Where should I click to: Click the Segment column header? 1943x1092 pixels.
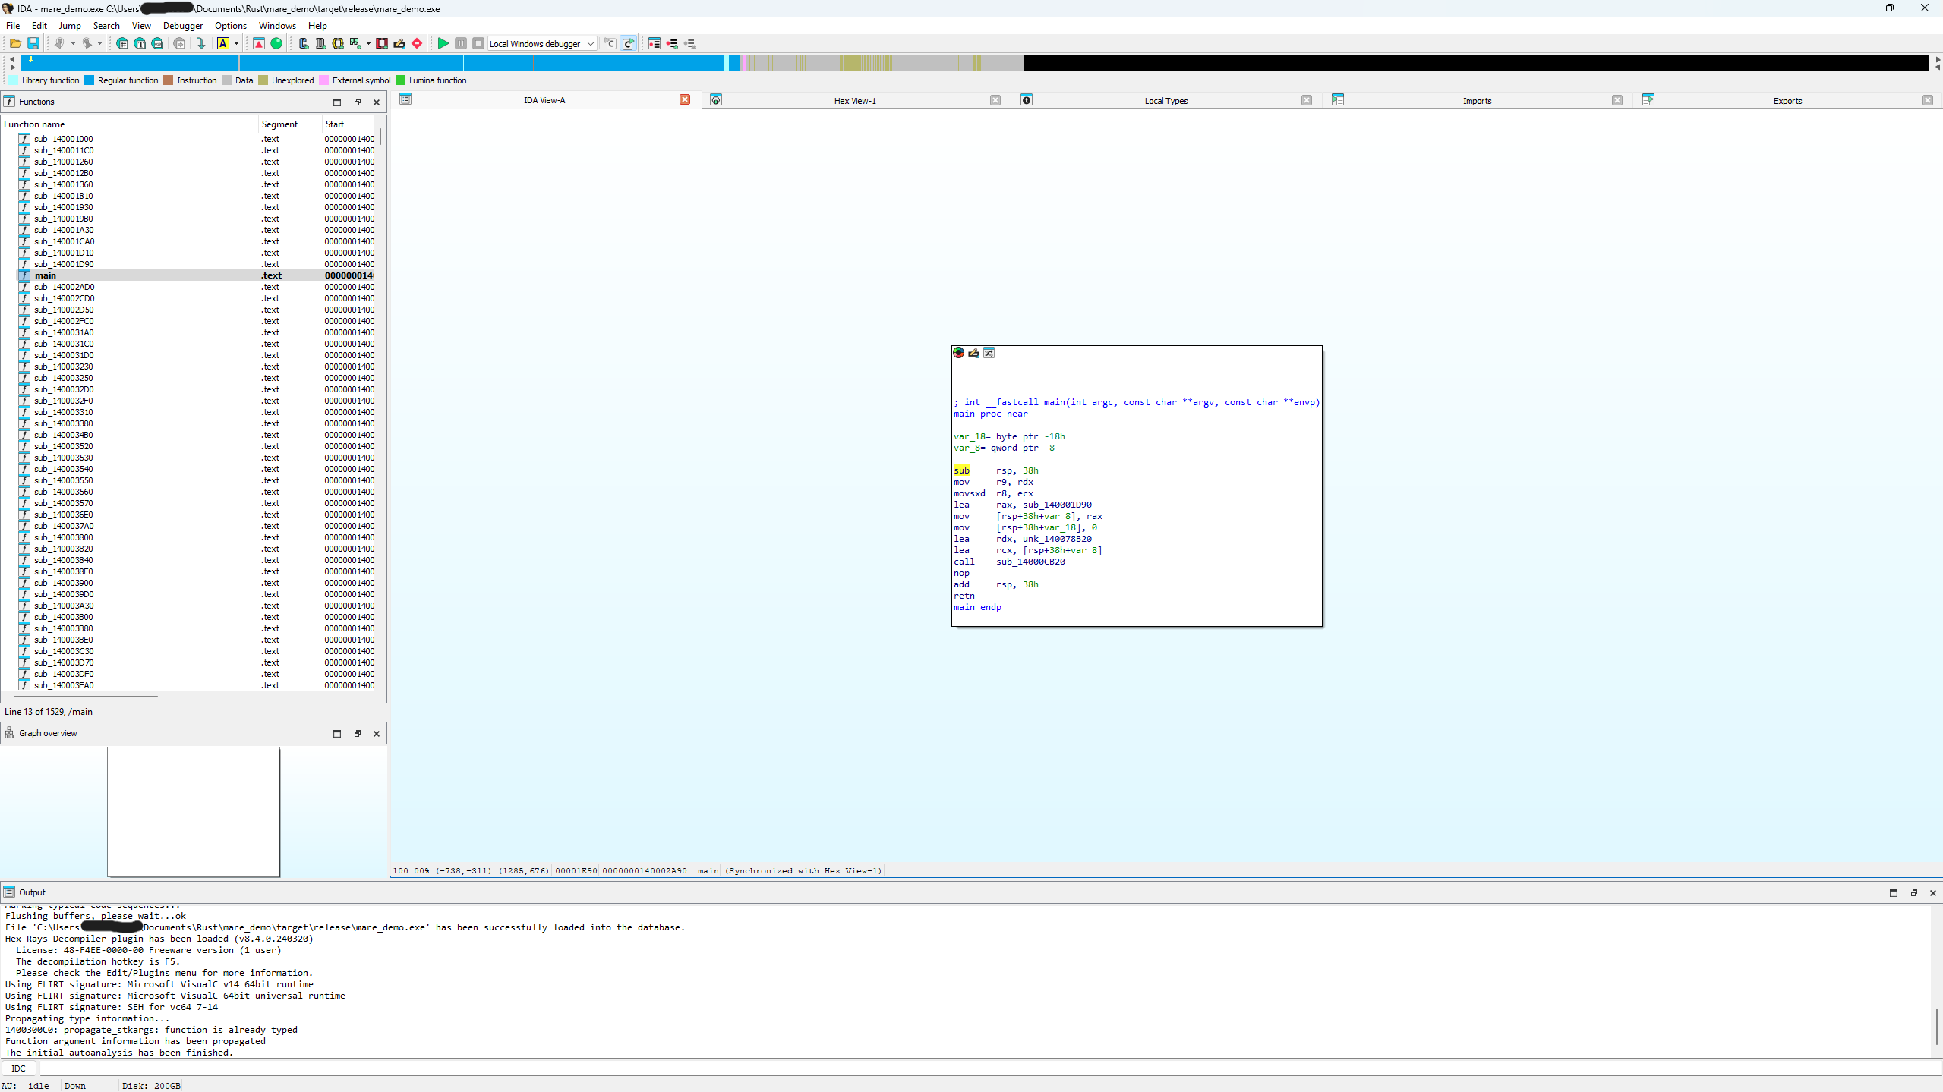tap(279, 124)
